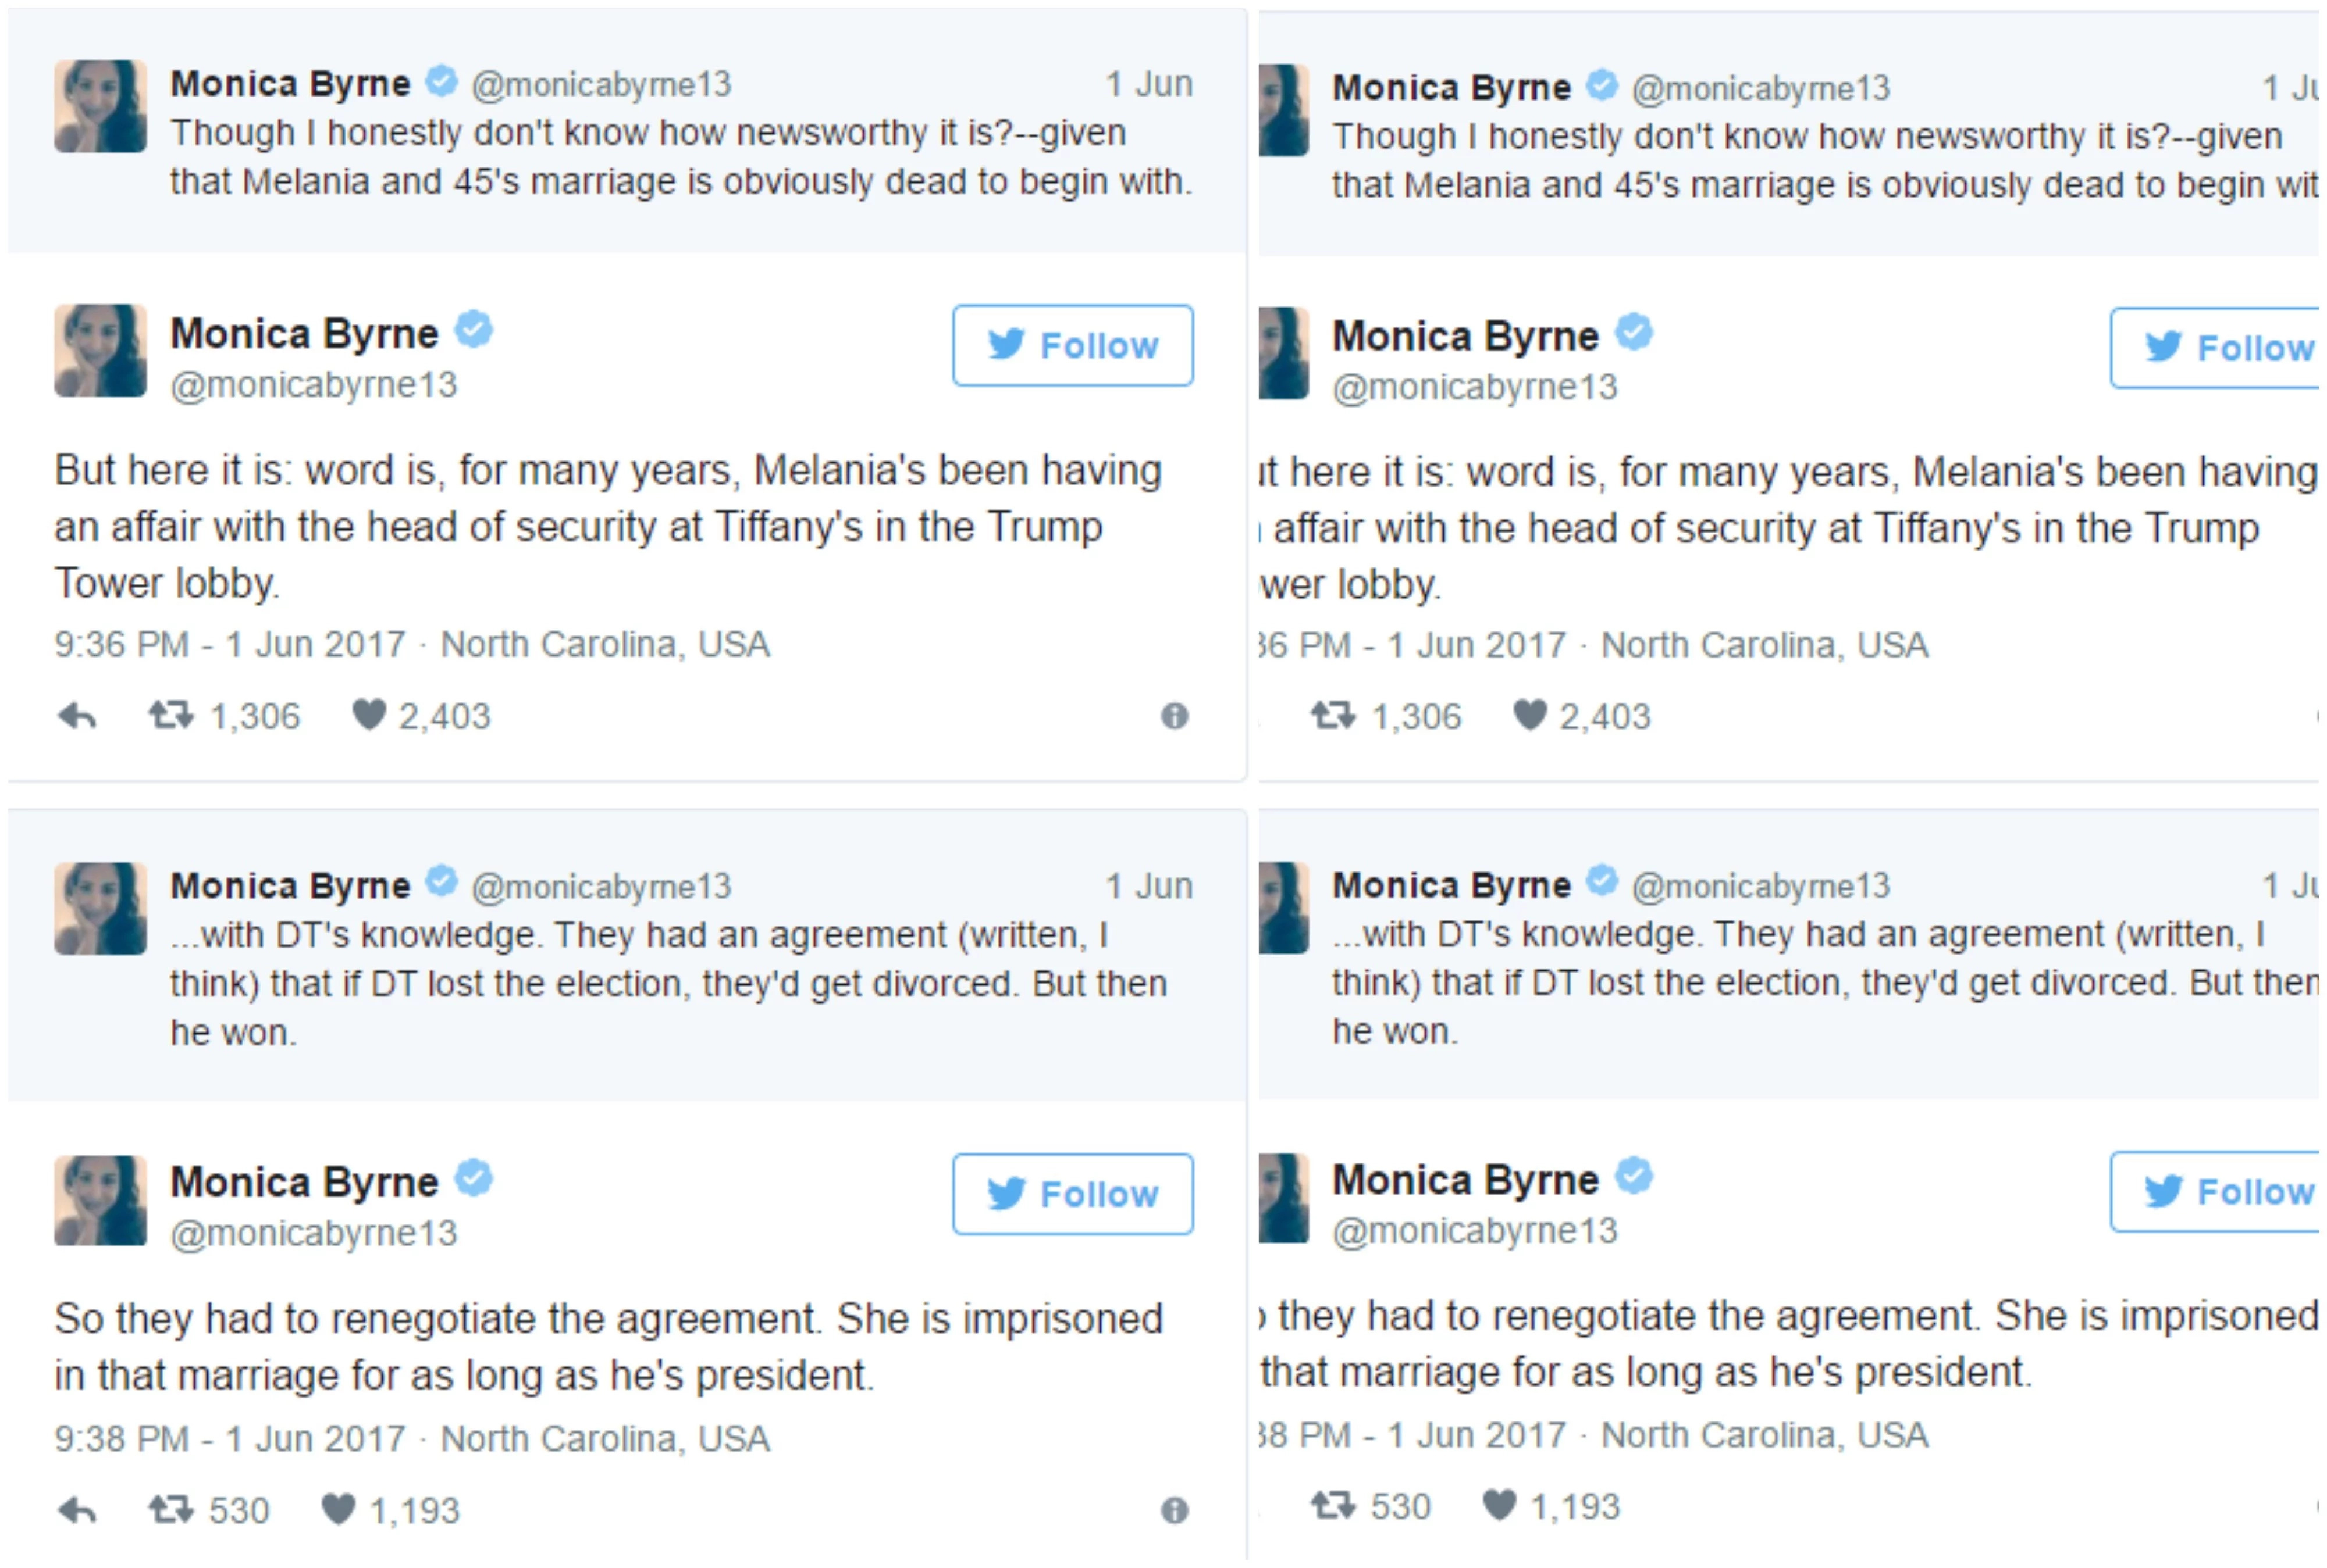Retweet the right-side tweet showing 1,306
Image resolution: width=2327 pixels, height=1568 pixels.
(1333, 716)
